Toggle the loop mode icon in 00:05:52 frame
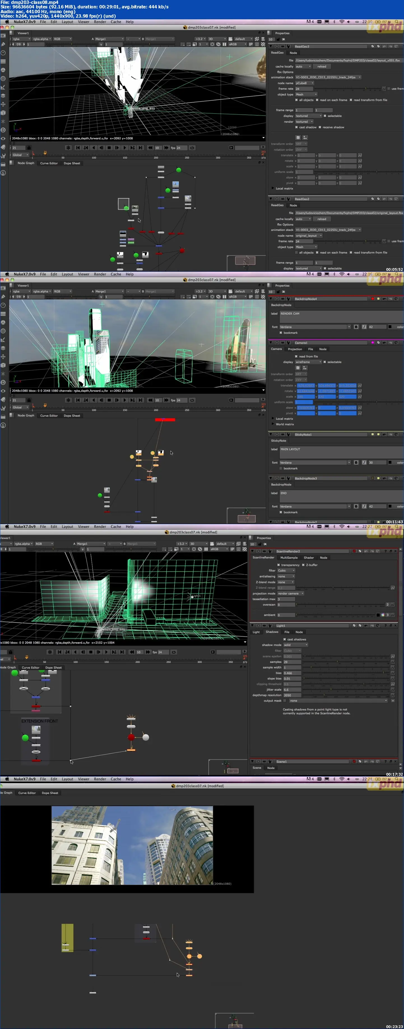Image resolution: width=404 pixels, height=1029 pixels. [192, 148]
